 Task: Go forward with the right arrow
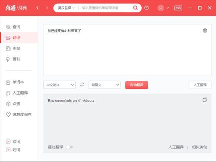point(47,8)
